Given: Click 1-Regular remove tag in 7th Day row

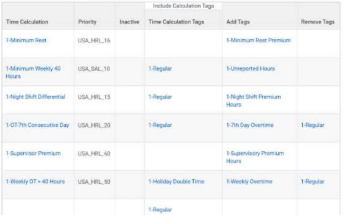Looking at the screenshot, I should pyautogui.click(x=313, y=125).
